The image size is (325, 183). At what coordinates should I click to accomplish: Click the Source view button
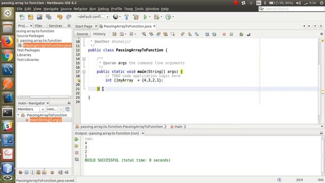(x=82, y=34)
